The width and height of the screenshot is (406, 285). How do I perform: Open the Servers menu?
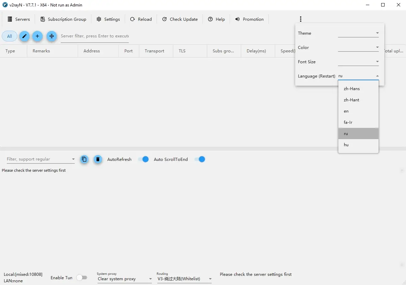[19, 19]
